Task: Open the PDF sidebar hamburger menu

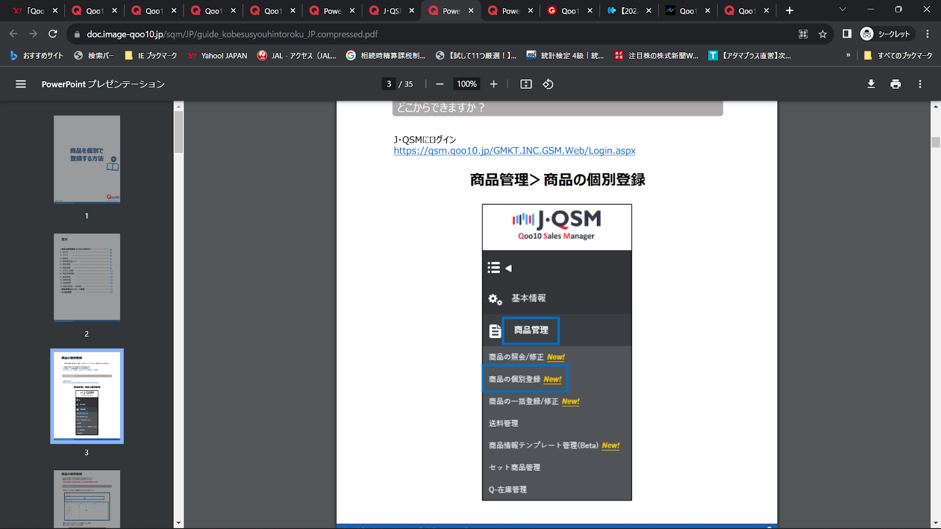Action: [21, 84]
